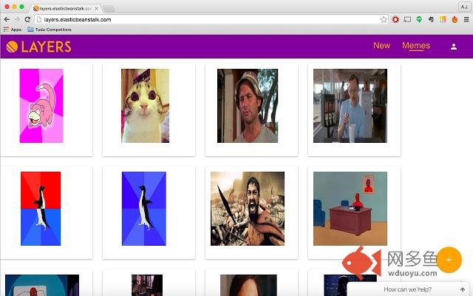Click the address bar URL field
473x296 pixels.
pos(207,19)
